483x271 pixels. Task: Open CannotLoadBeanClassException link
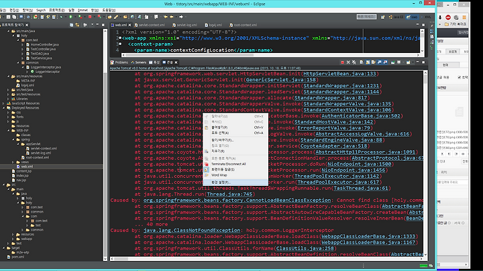tap(237, 200)
